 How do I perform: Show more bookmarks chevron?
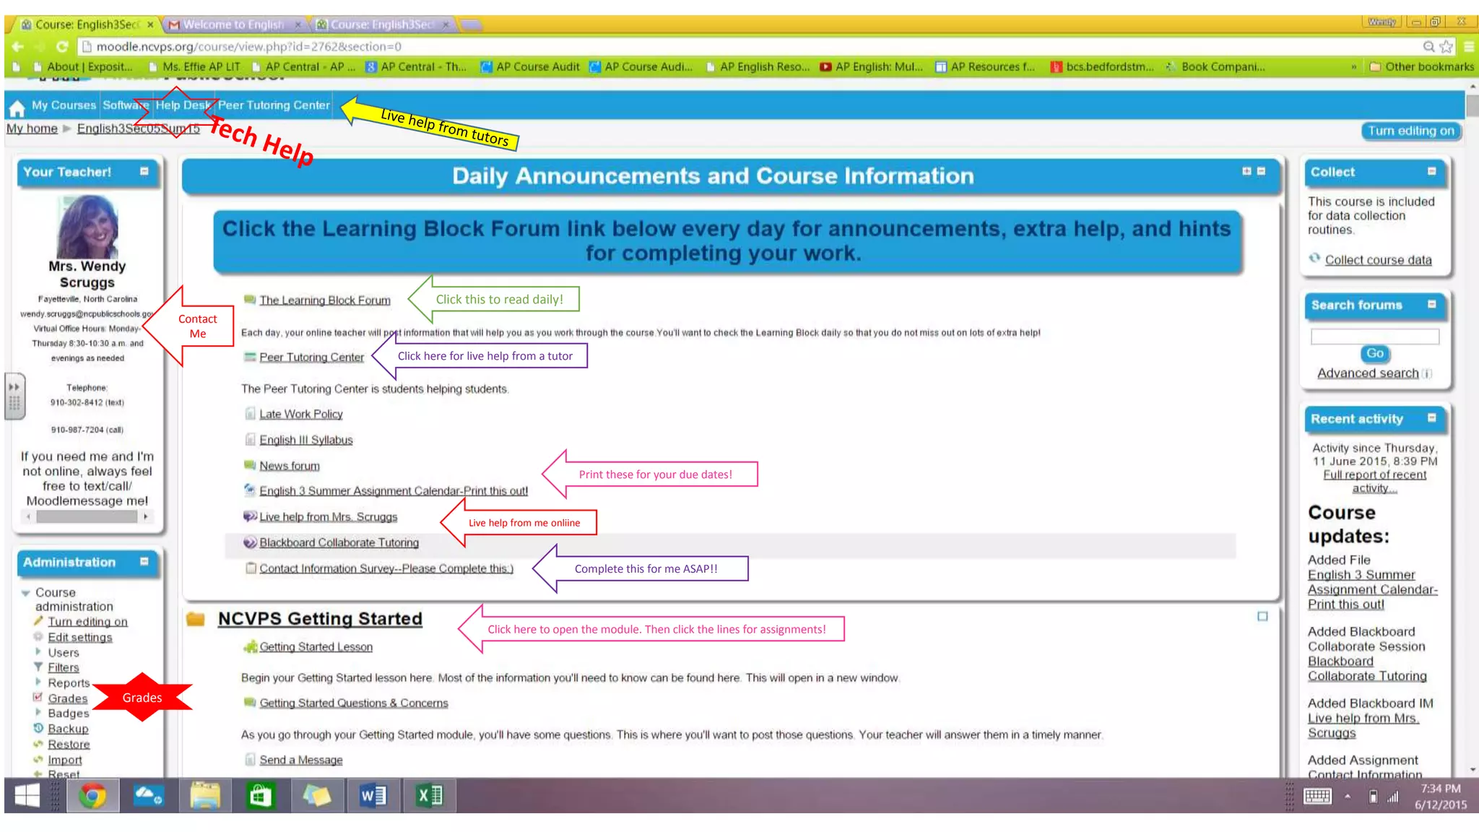pos(1353,66)
